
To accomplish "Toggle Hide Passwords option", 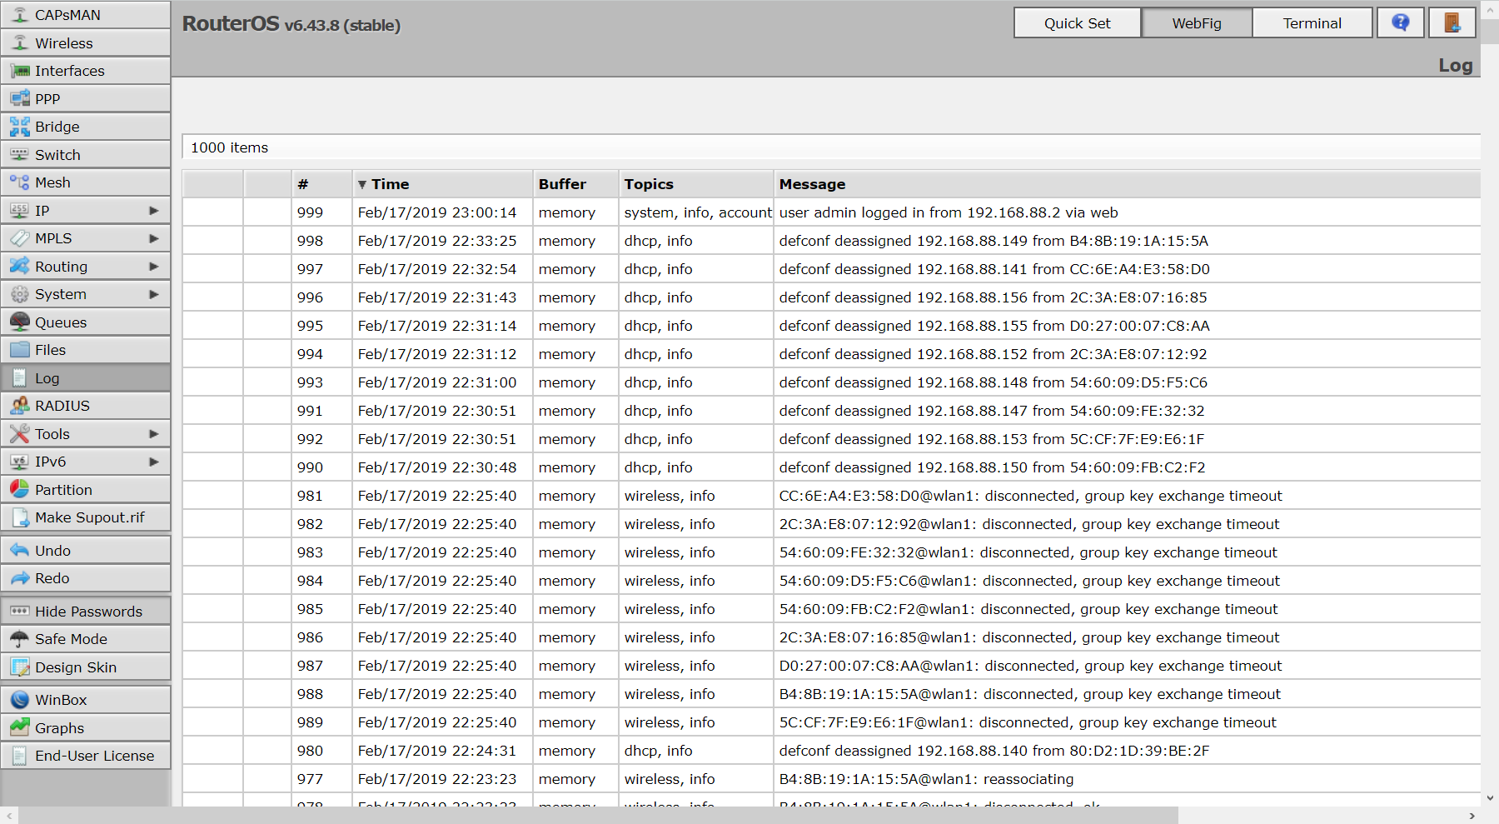I will click(x=86, y=612).
